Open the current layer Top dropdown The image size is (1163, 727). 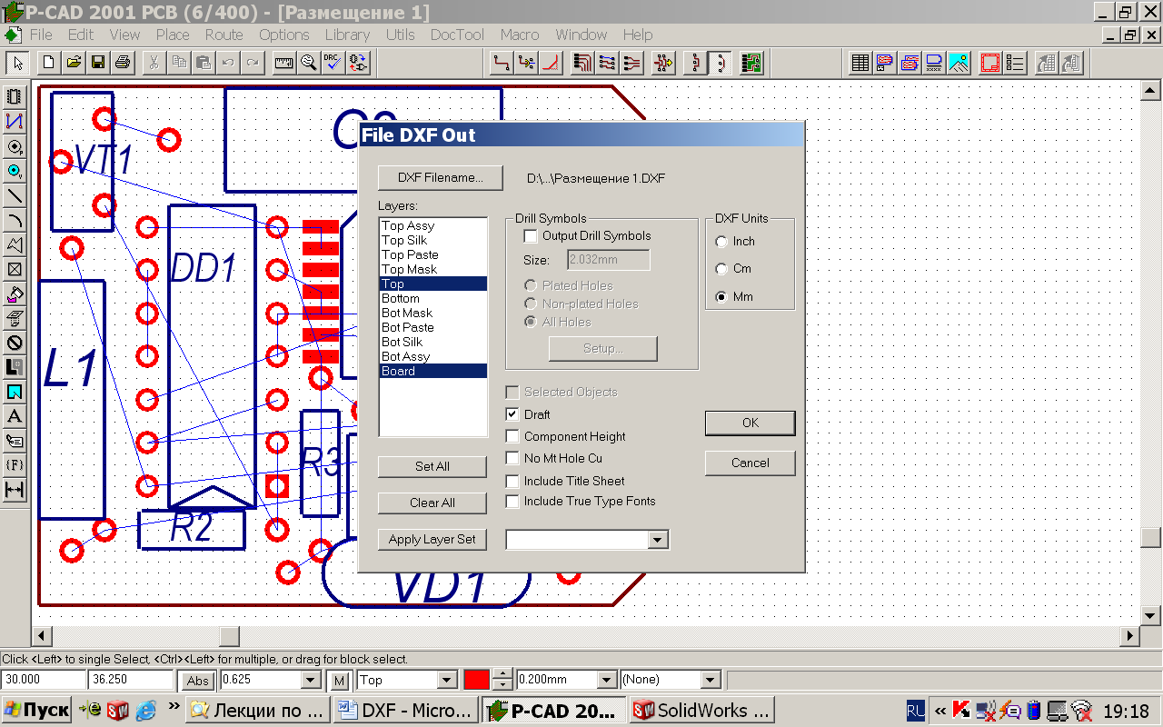point(447,680)
